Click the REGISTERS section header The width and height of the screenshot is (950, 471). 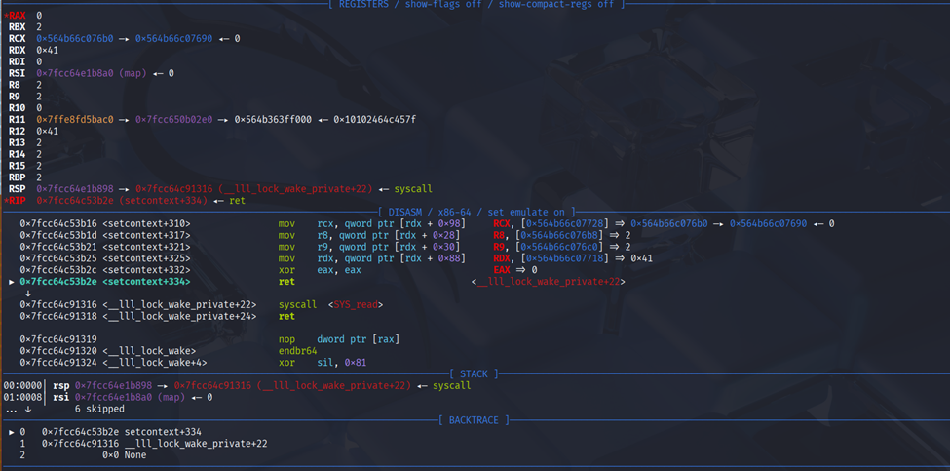[x=475, y=5]
